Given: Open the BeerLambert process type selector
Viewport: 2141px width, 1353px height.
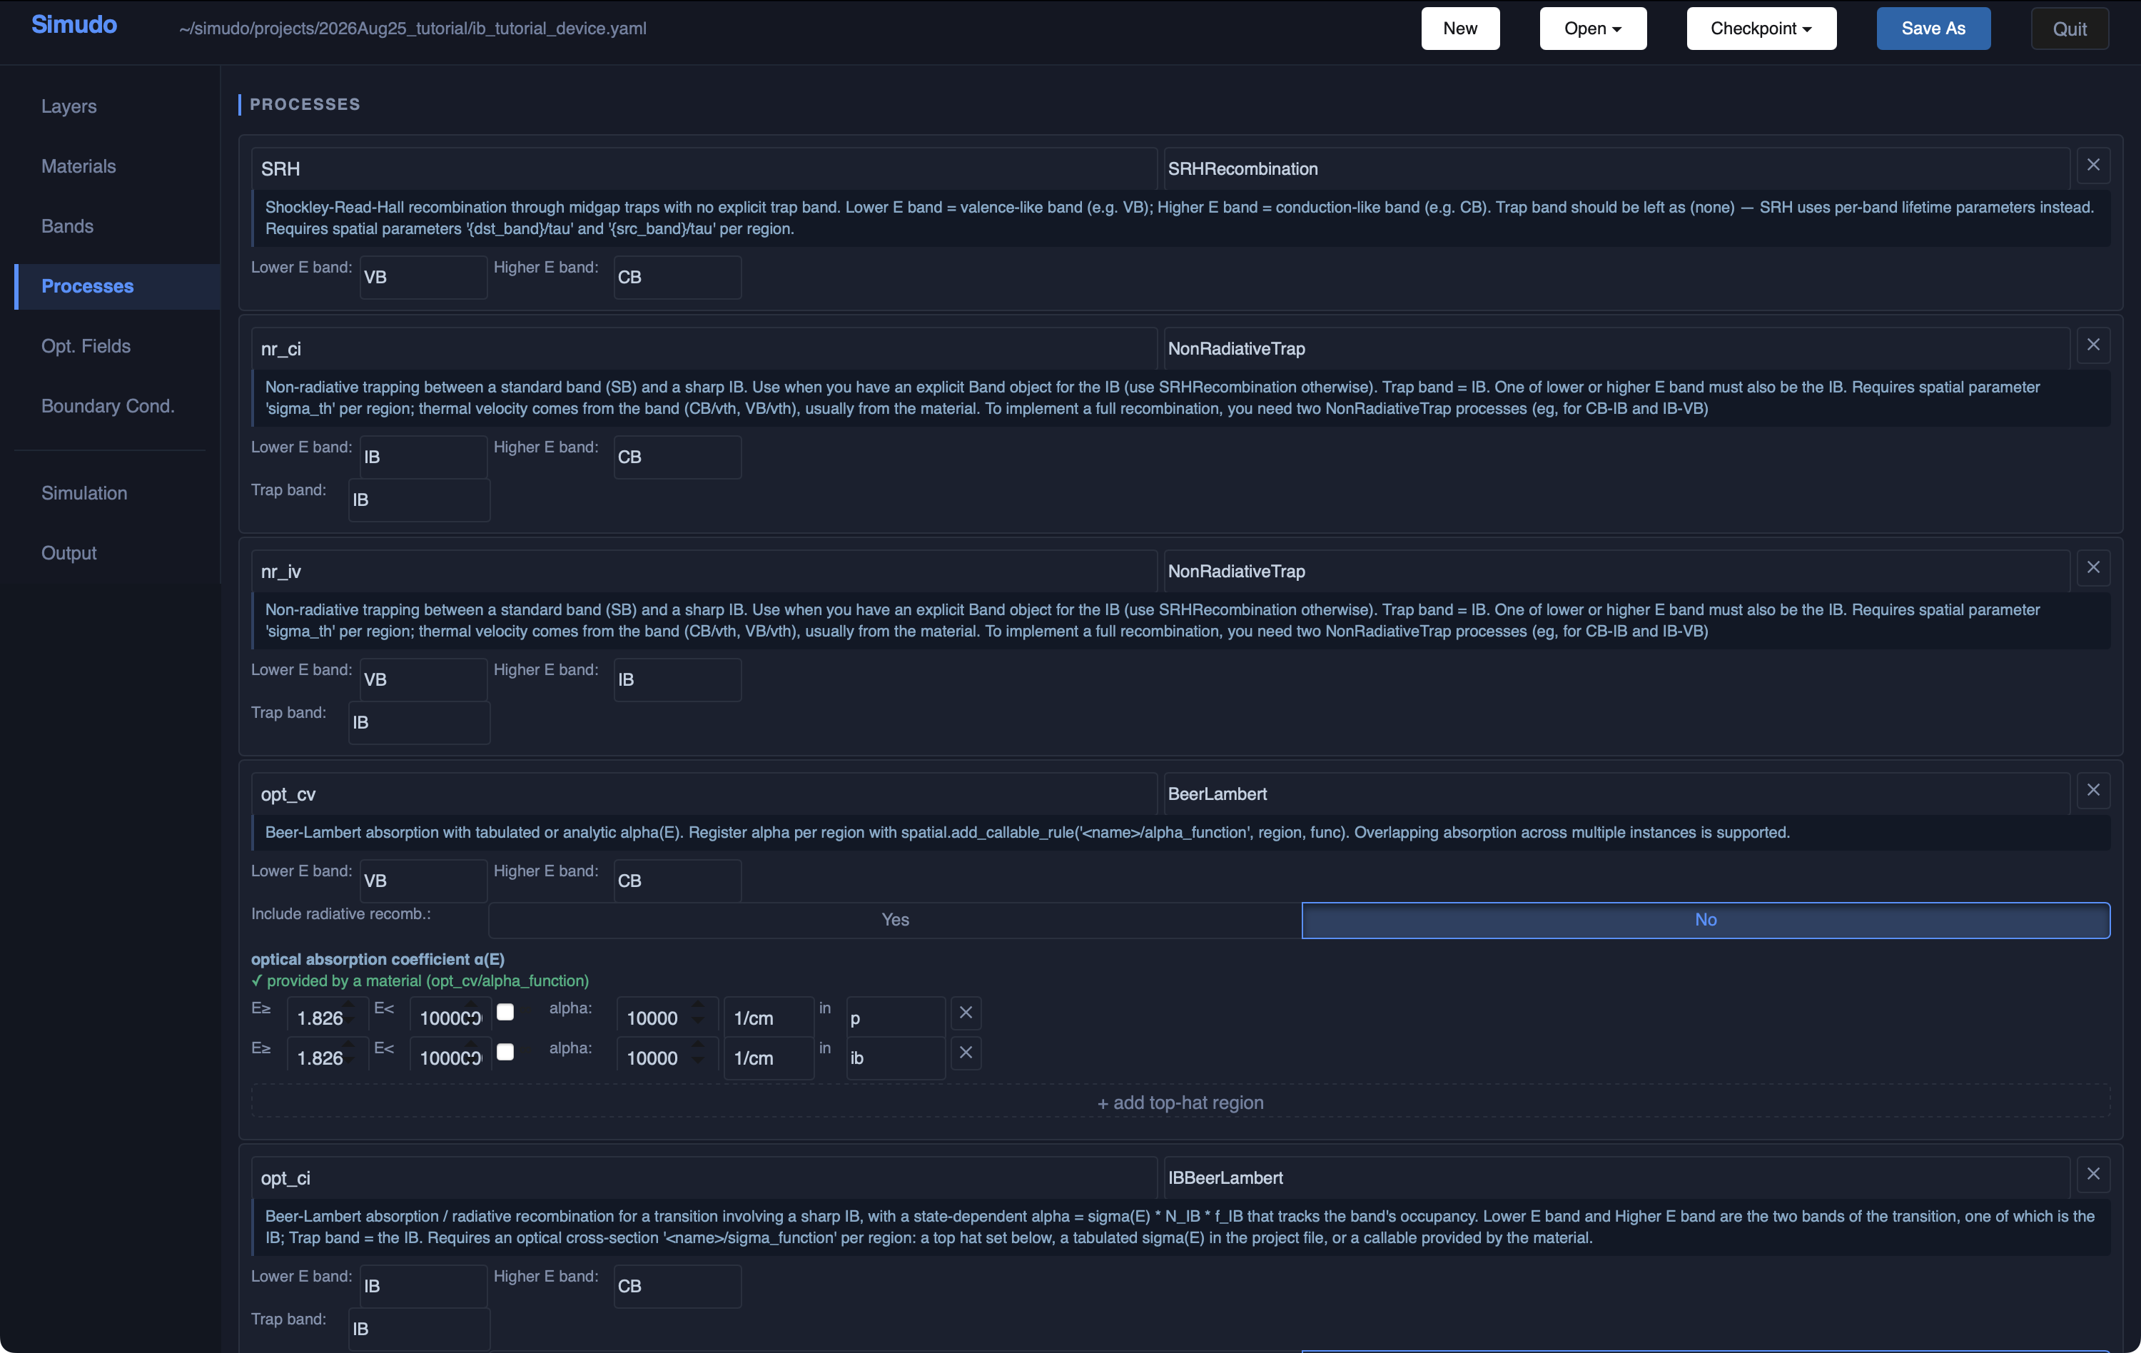Looking at the screenshot, I should point(1616,794).
